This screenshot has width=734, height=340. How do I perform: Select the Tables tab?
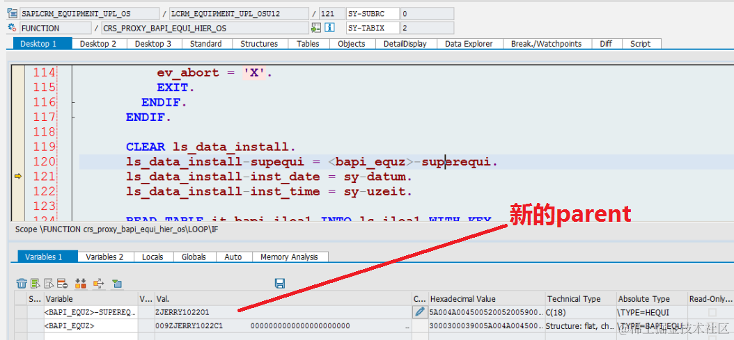pos(308,44)
